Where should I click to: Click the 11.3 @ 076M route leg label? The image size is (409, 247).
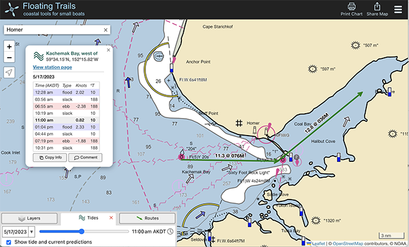click(230, 156)
